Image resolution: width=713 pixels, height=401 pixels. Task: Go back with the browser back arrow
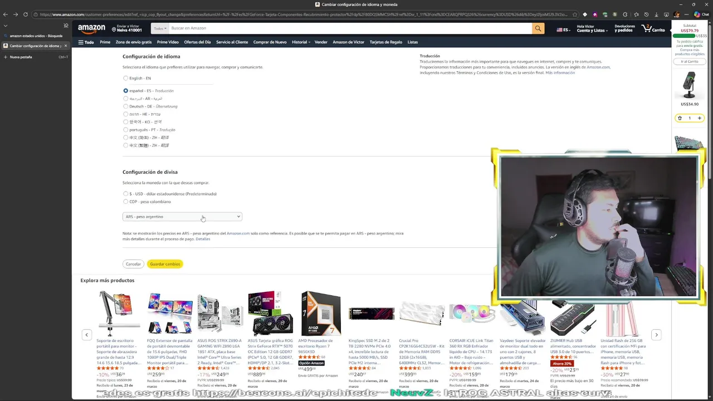[x=6, y=14]
